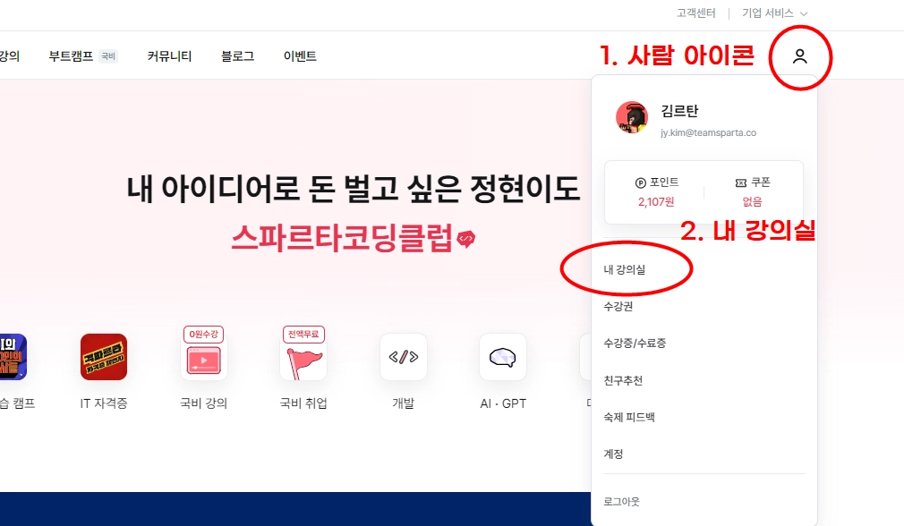Viewport: 904px width, 526px height.
Task: Open the 개발 code icon
Action: pyautogui.click(x=404, y=357)
